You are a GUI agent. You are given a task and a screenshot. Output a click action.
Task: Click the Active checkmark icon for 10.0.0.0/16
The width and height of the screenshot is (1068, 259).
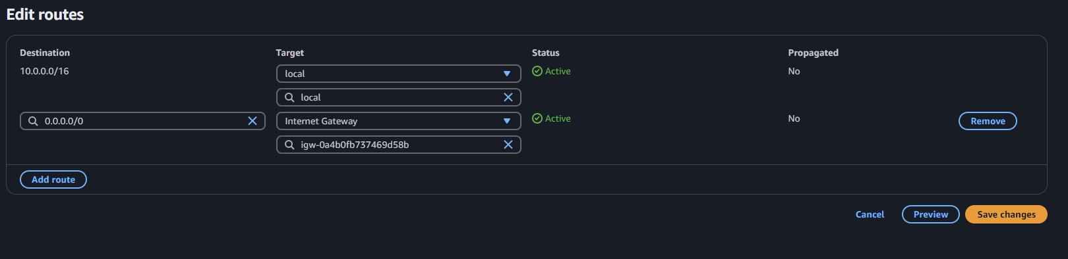pyautogui.click(x=537, y=71)
